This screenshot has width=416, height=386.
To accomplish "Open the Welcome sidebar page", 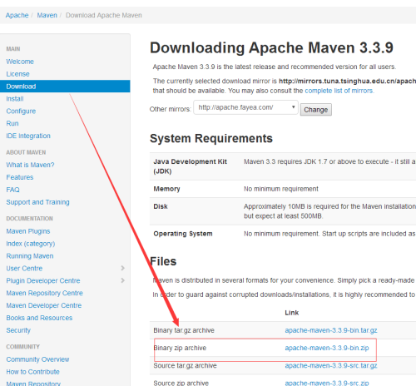I will click(x=20, y=62).
